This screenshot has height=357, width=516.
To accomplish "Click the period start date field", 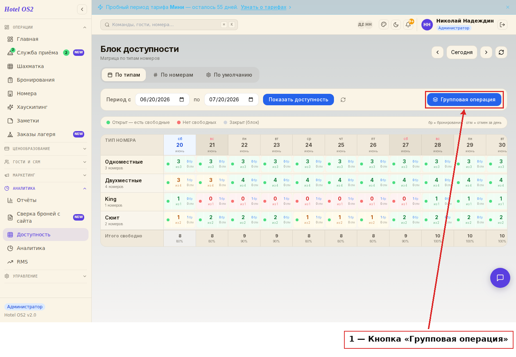I will point(162,100).
